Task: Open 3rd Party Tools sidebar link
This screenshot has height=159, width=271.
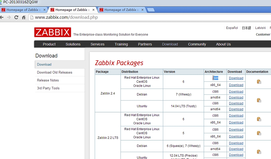Action: pos(48,88)
